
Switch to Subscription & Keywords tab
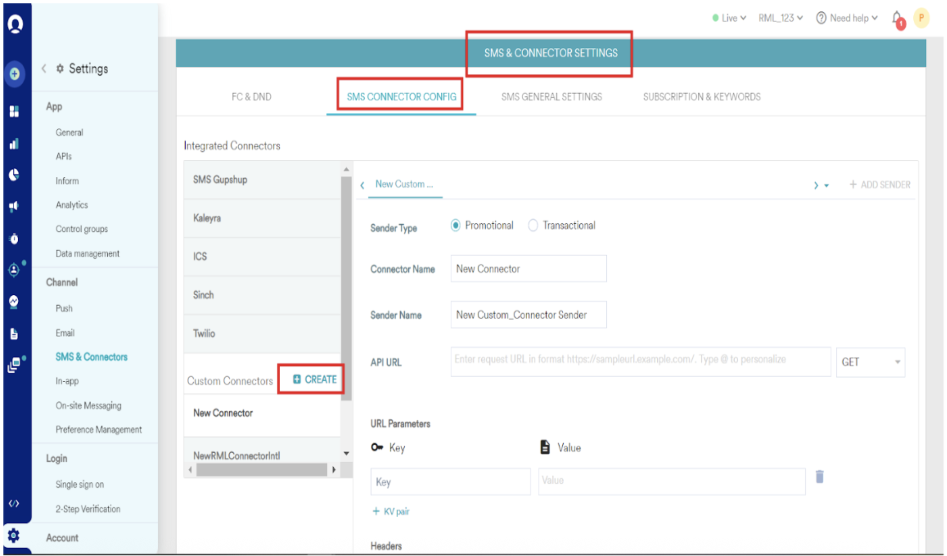click(701, 97)
